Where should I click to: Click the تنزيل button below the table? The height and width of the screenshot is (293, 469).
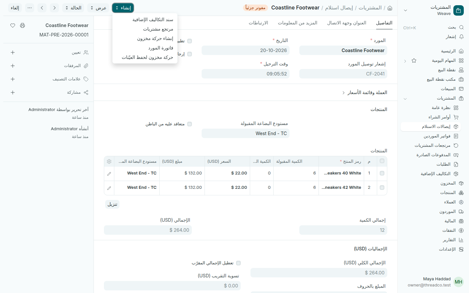click(x=112, y=204)
